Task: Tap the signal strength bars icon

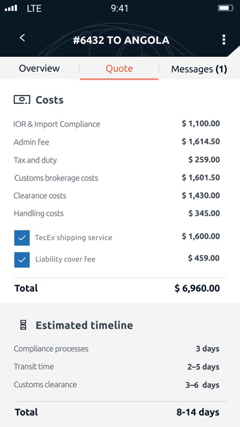Action: (x=11, y=8)
